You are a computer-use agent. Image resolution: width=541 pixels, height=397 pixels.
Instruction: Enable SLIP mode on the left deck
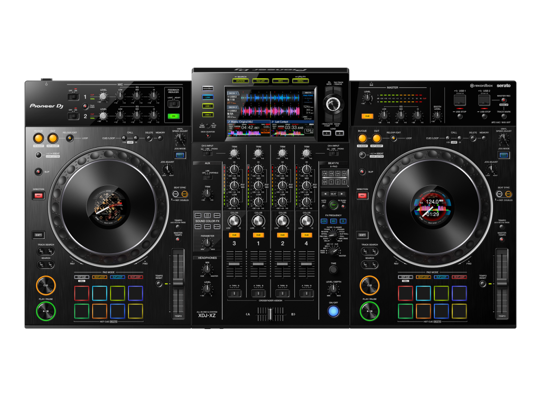38,171
